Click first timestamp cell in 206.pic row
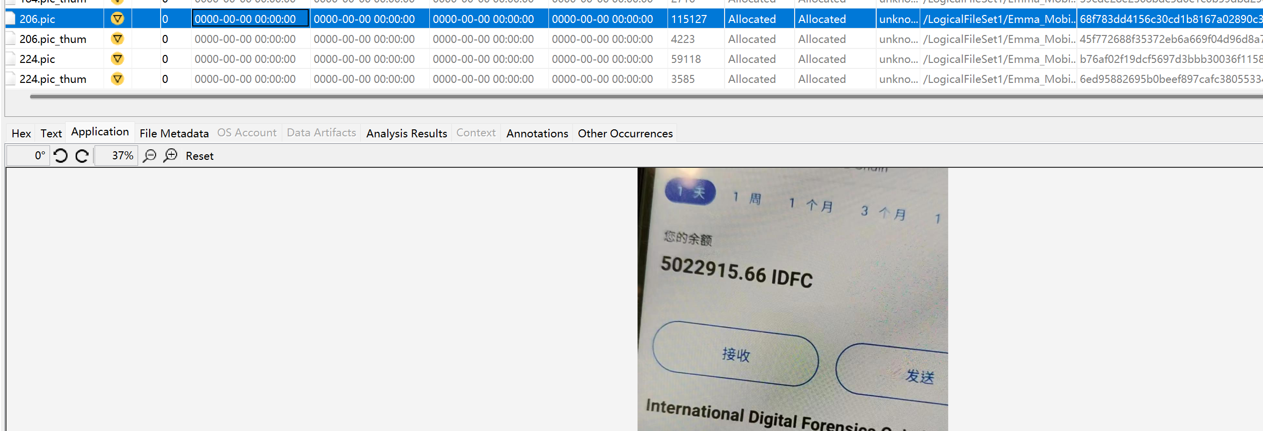Screen dimensions: 1263x431 pos(250,19)
